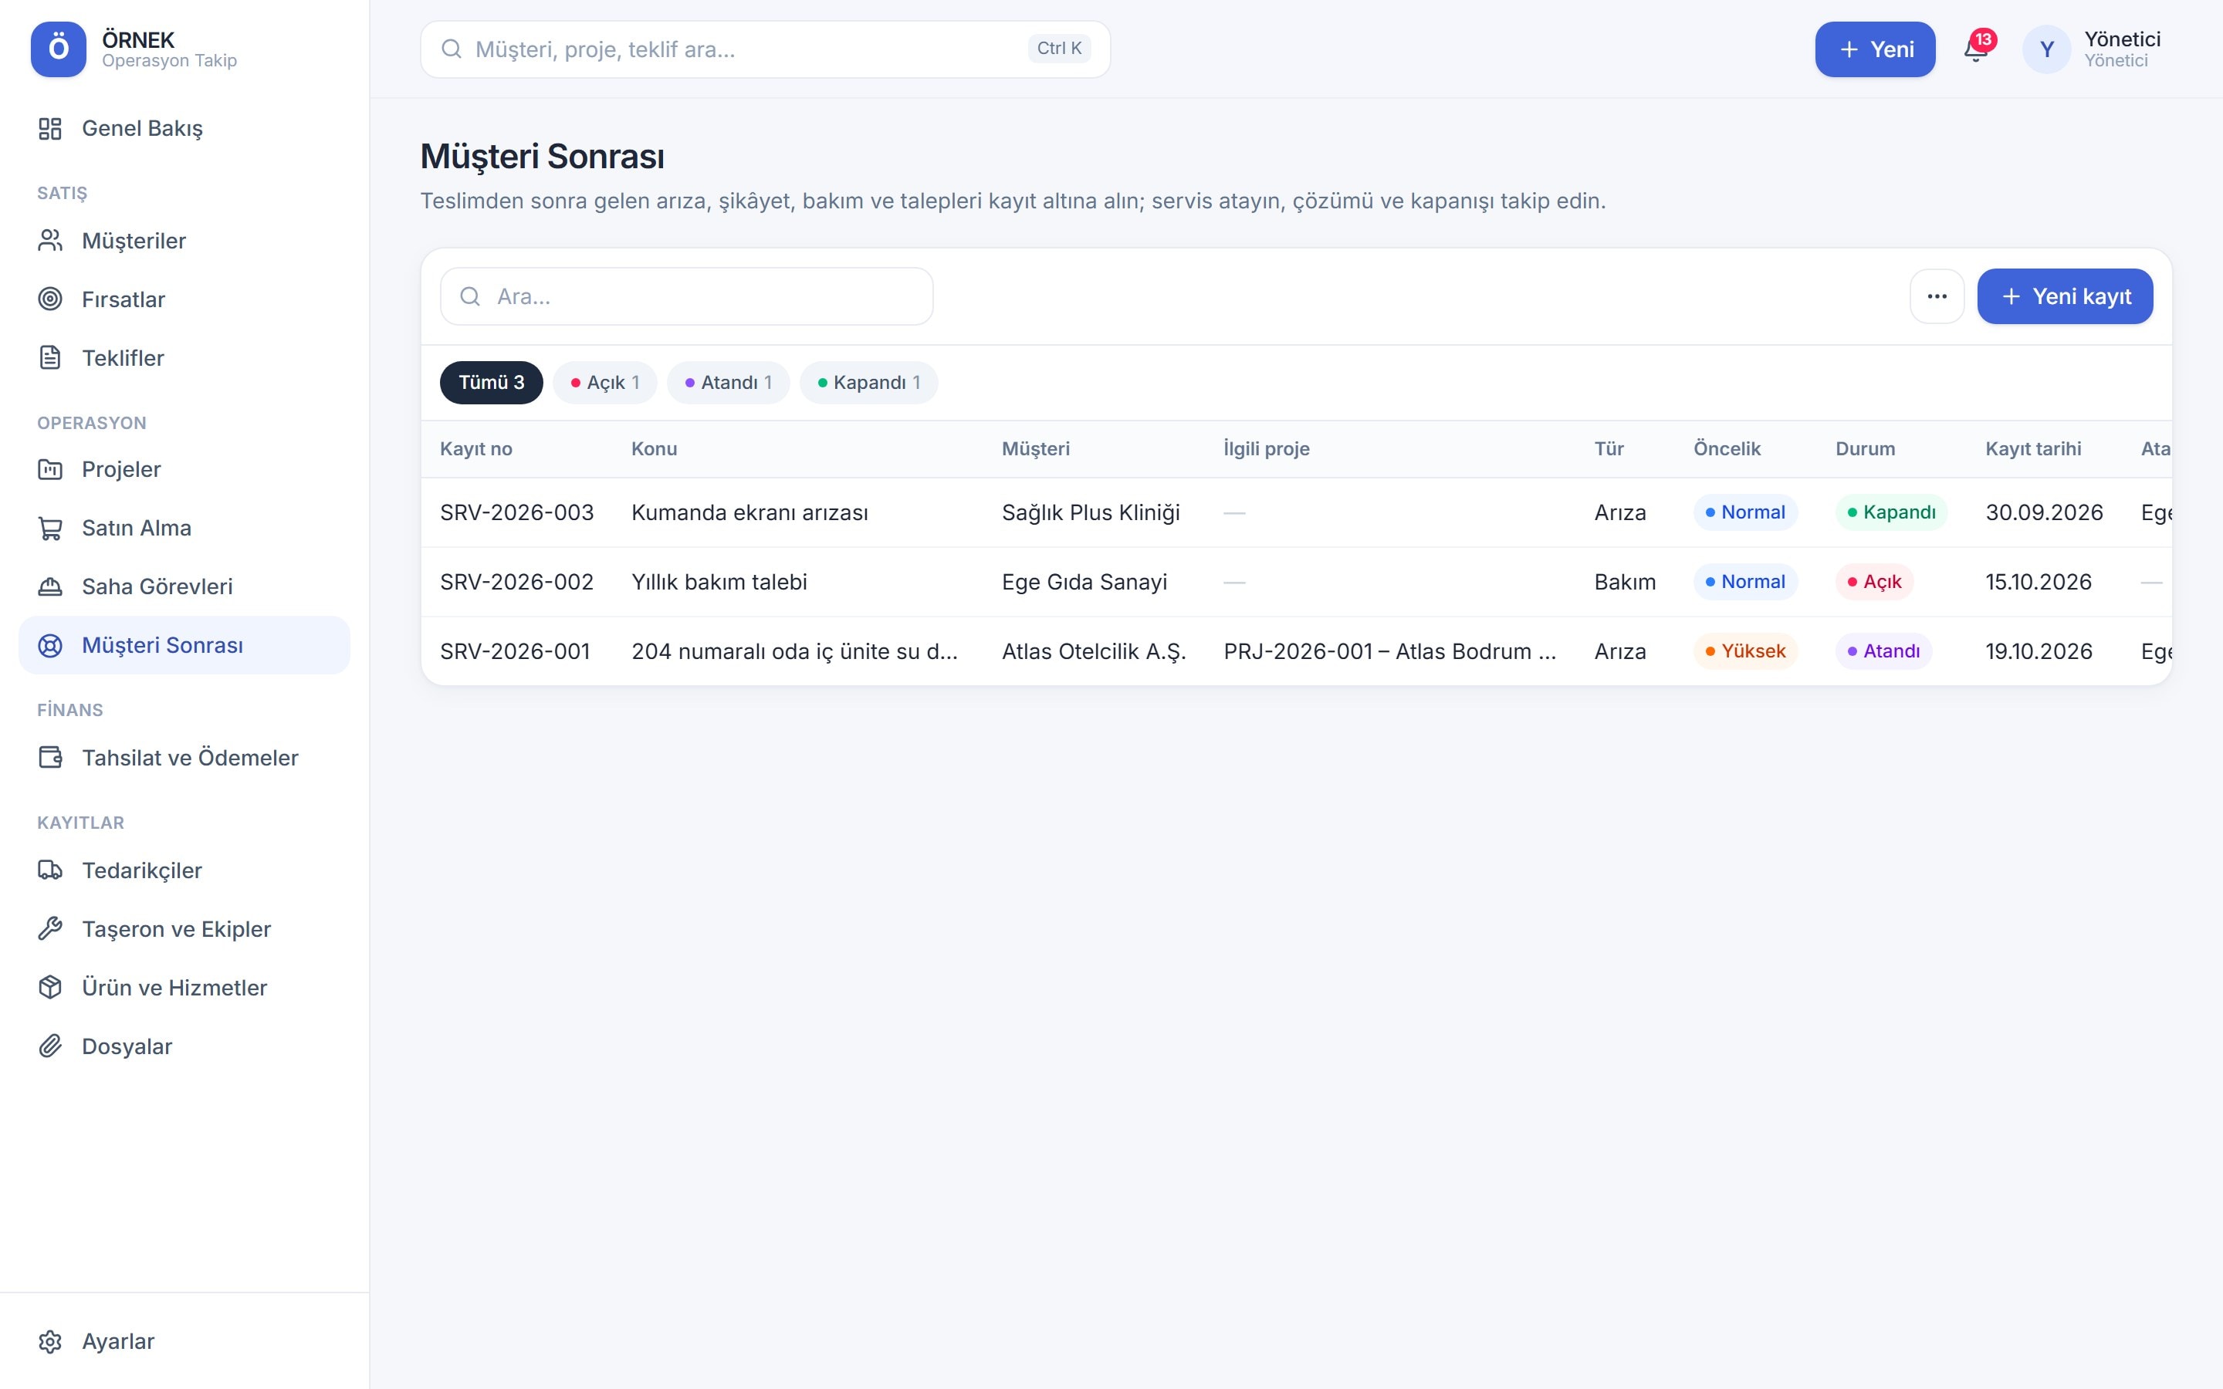
Task: Filter by Açık status
Action: [x=604, y=382]
